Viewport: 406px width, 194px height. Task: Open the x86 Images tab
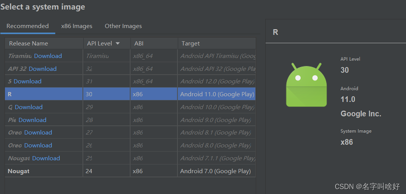pyautogui.click(x=77, y=26)
